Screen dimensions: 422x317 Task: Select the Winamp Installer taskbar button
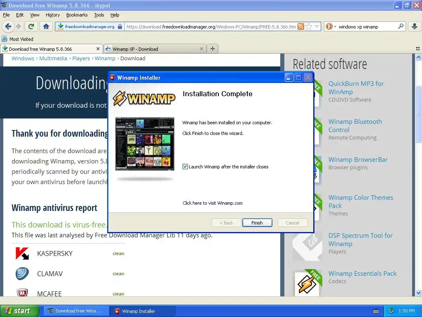(x=143, y=311)
